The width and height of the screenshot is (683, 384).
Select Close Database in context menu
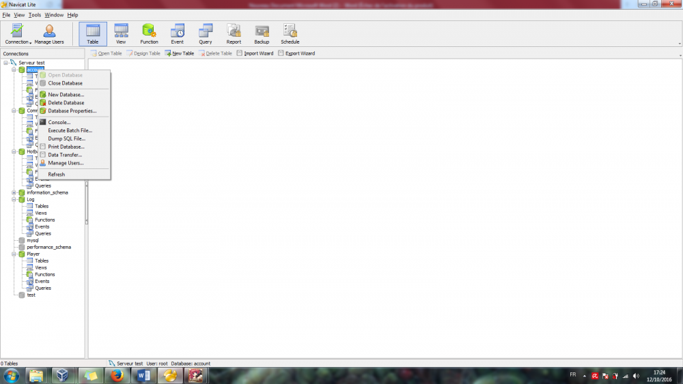[x=65, y=83]
